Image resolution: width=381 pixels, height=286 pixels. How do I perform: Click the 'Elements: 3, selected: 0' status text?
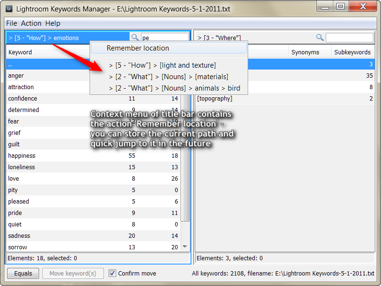coord(230,258)
